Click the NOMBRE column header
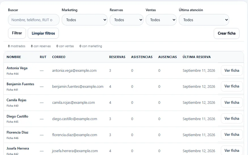 [14, 57]
